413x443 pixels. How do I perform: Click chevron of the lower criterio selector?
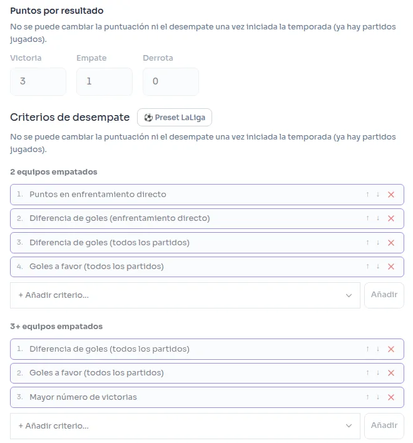coord(349,426)
